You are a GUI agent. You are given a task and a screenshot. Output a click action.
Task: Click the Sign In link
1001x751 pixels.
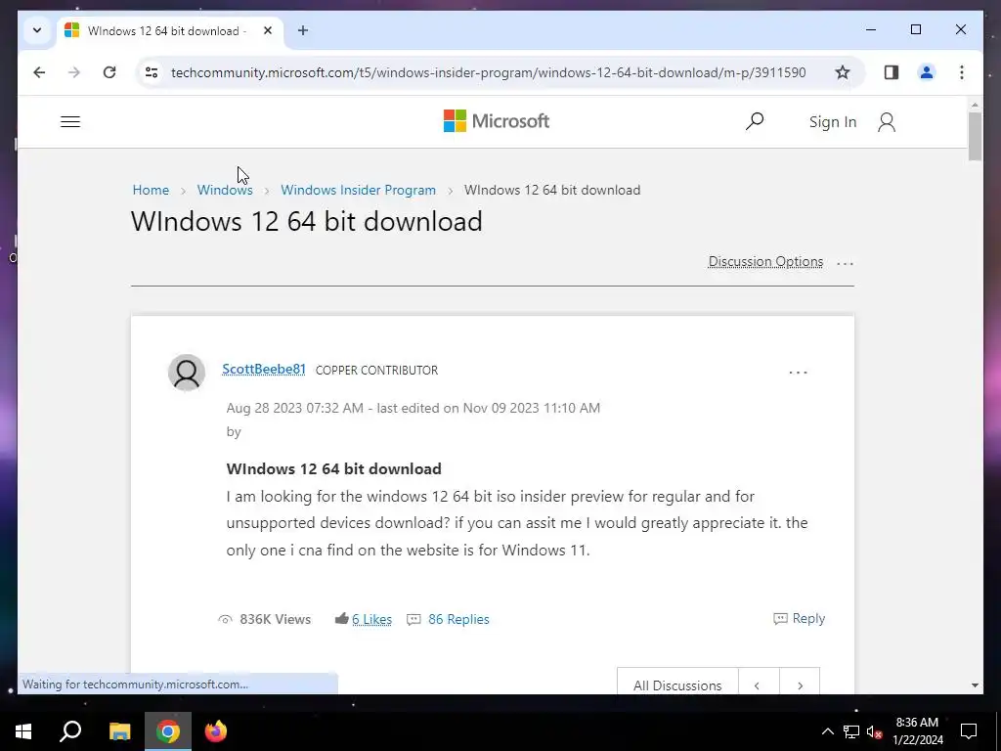[x=833, y=122]
